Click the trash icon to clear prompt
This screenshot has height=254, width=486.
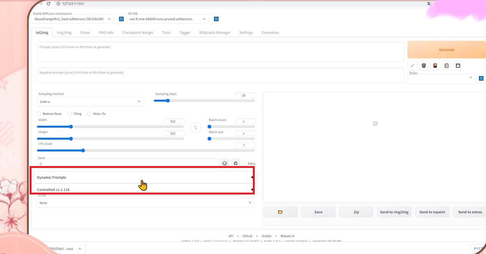point(424,66)
